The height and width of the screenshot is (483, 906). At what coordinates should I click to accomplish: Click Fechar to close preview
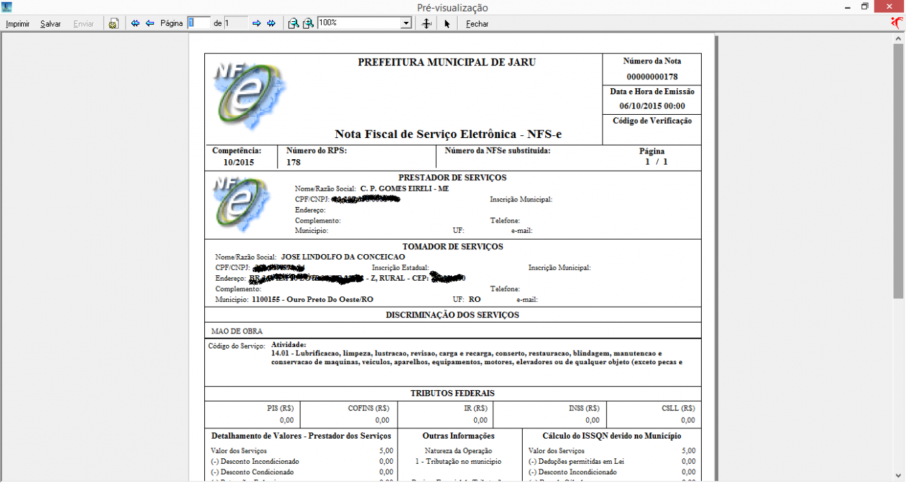477,23
